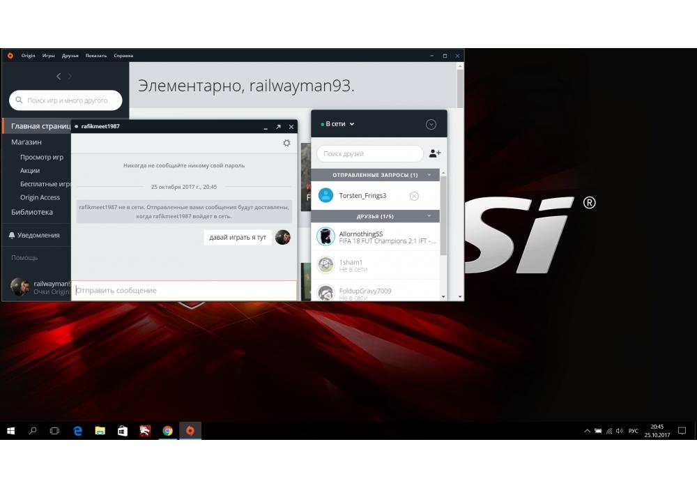Image resolution: width=697 pixels, height=488 pixels.
Task: Open Google Chrome from the taskbar
Action: pos(167,431)
